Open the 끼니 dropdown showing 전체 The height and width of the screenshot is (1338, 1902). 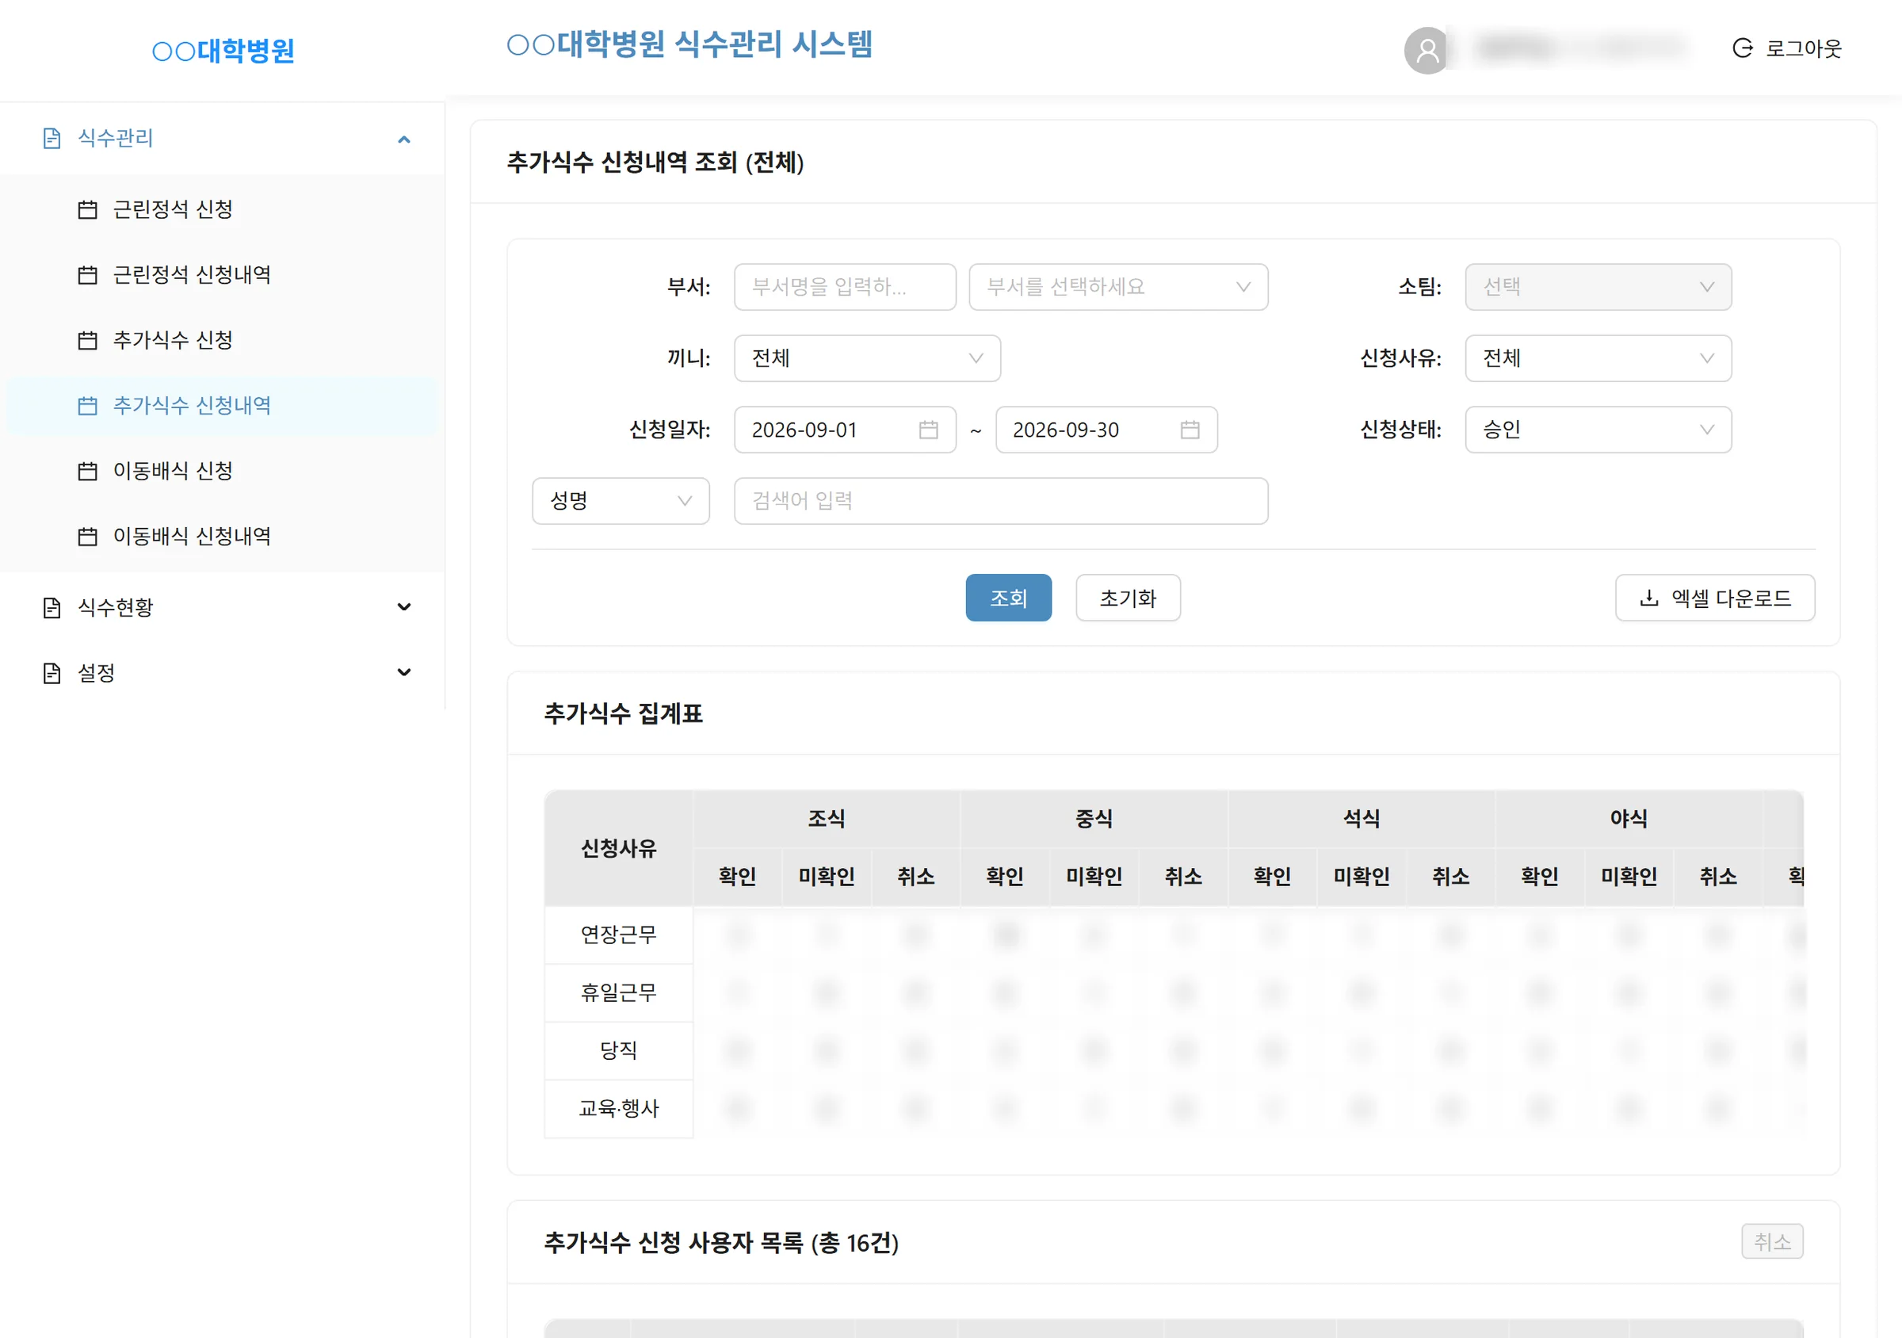coord(867,359)
